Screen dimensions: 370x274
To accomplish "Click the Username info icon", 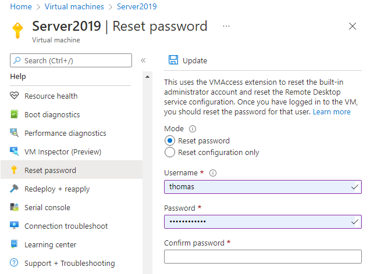I will (x=212, y=173).
